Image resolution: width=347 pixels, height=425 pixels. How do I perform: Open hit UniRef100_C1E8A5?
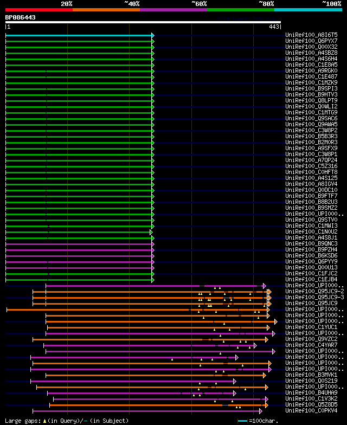coord(311,65)
